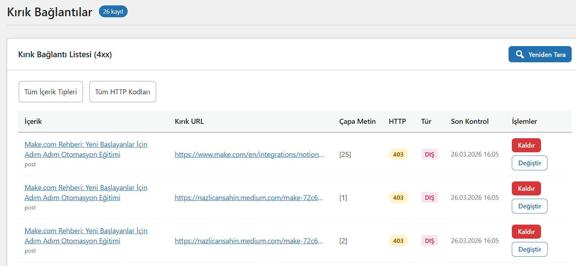576x266 pixels.
Task: Open the medium.com broken URL with anchor [1]
Action: coord(249,198)
